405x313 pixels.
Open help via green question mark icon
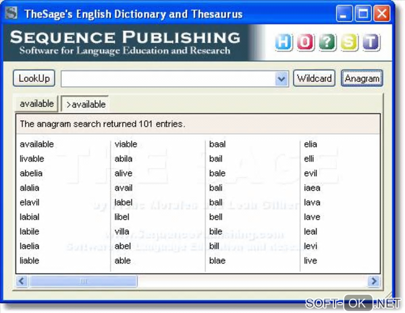[327, 42]
